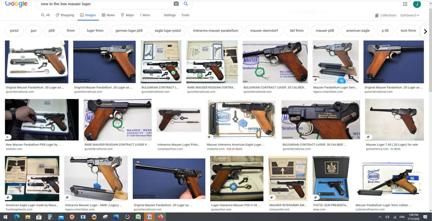Click the blue search magnifier icon
This screenshot has width=432, height=221.
click(x=186, y=4)
